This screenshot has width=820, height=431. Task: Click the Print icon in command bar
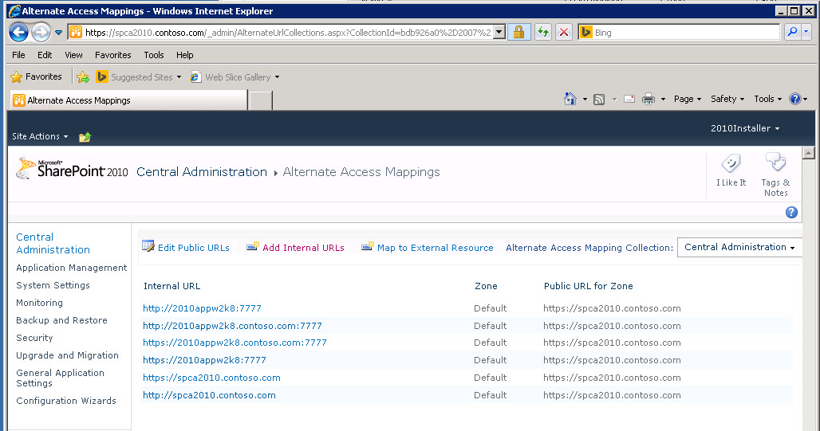click(x=649, y=99)
